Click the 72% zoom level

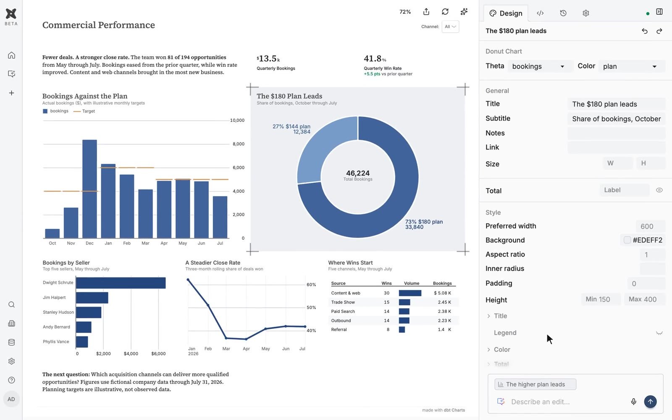coord(405,12)
